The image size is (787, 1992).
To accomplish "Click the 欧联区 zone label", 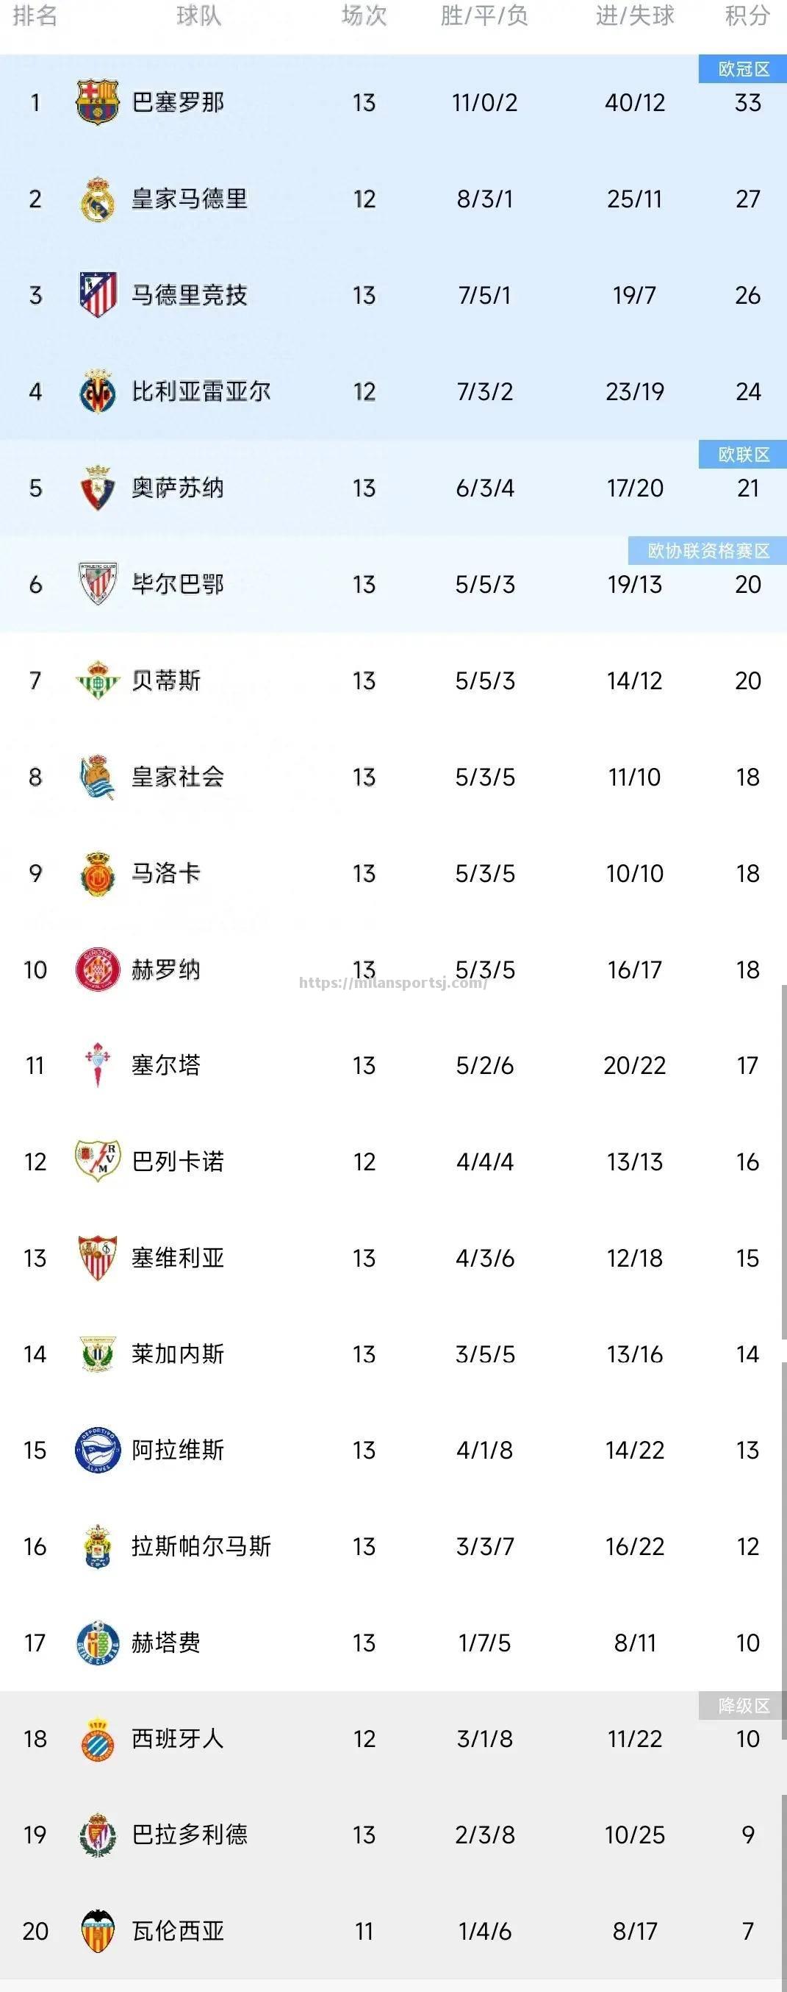I will click(743, 454).
